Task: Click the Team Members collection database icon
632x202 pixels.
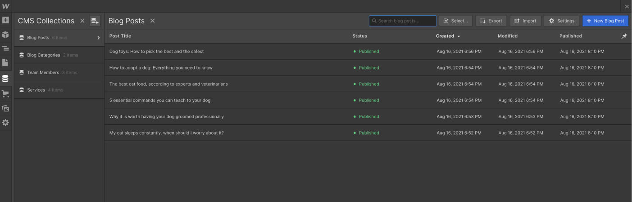Action: 22,72
